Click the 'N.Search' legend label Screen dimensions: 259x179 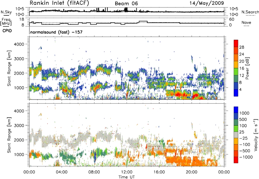(x=250, y=12)
